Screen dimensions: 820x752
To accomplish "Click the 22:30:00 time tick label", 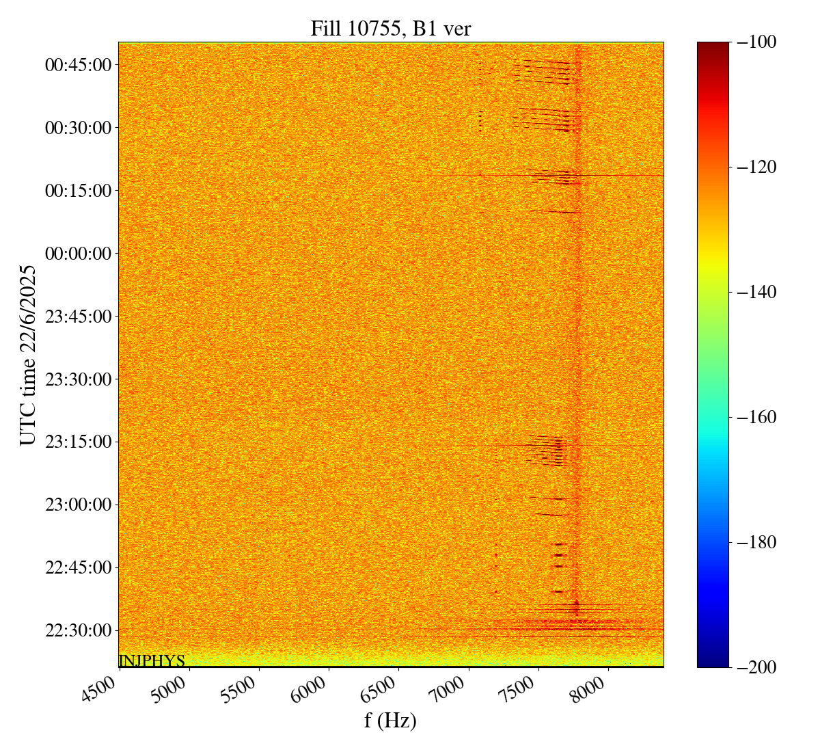I will point(78,630).
